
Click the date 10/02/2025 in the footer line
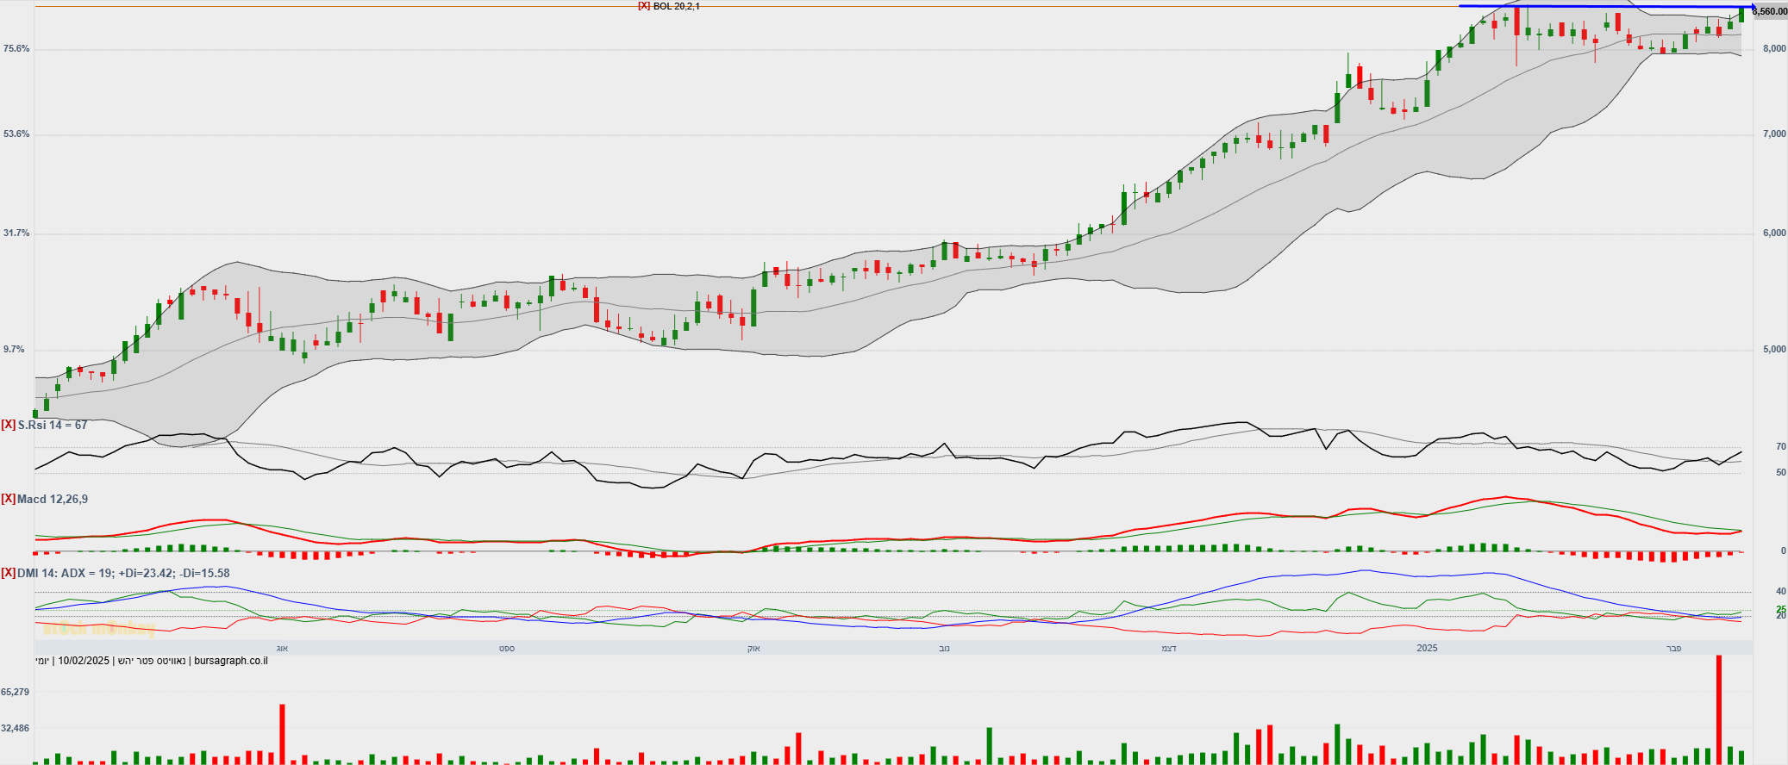[x=84, y=661]
